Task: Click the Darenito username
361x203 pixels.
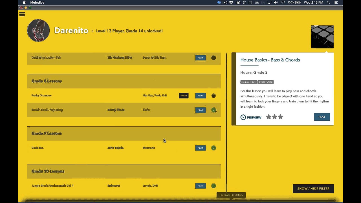Action: click(71, 30)
